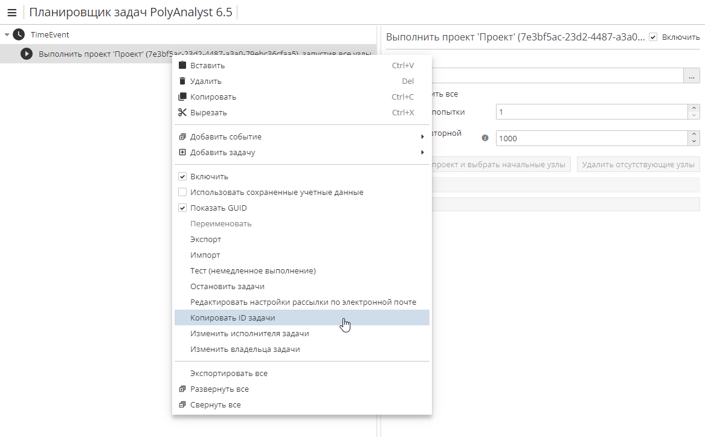
Task: Click the Ctrl+X shortcut label
Action: coord(403,112)
